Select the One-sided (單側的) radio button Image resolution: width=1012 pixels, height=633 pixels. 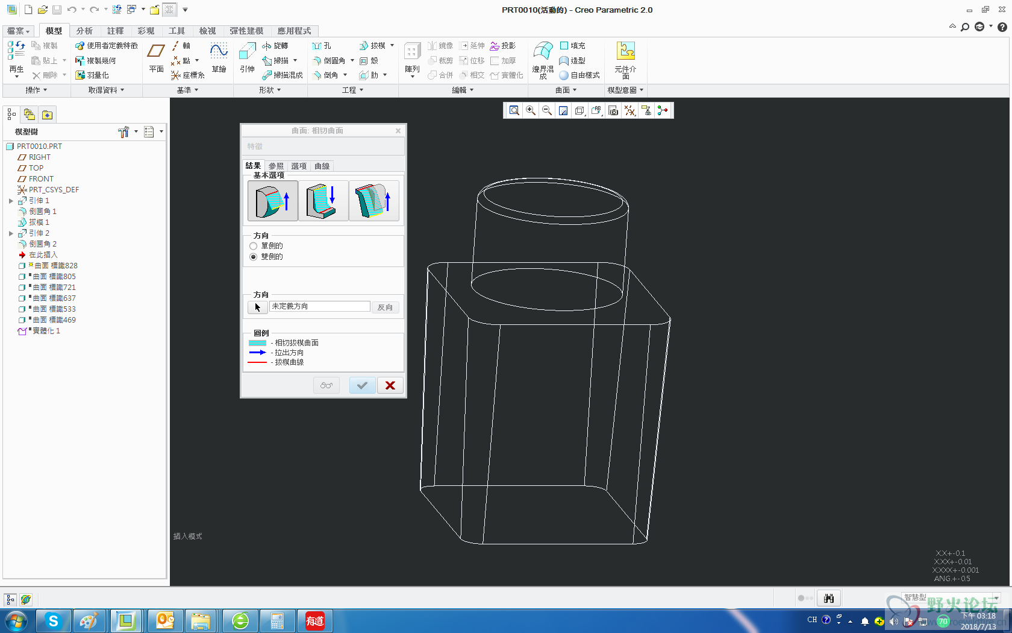point(254,246)
